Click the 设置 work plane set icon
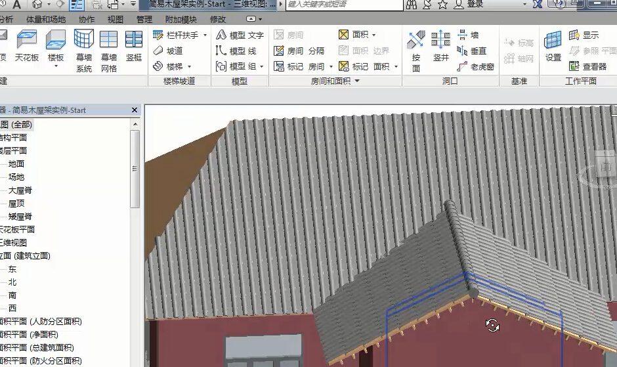Viewport: 617px width, 367px height. point(553,46)
